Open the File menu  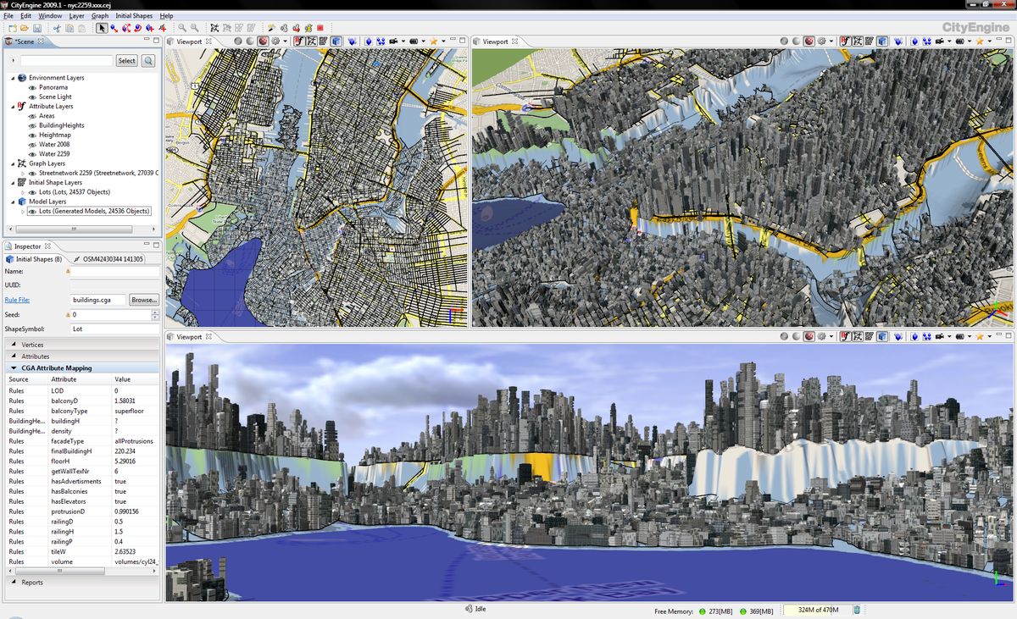pyautogui.click(x=8, y=16)
